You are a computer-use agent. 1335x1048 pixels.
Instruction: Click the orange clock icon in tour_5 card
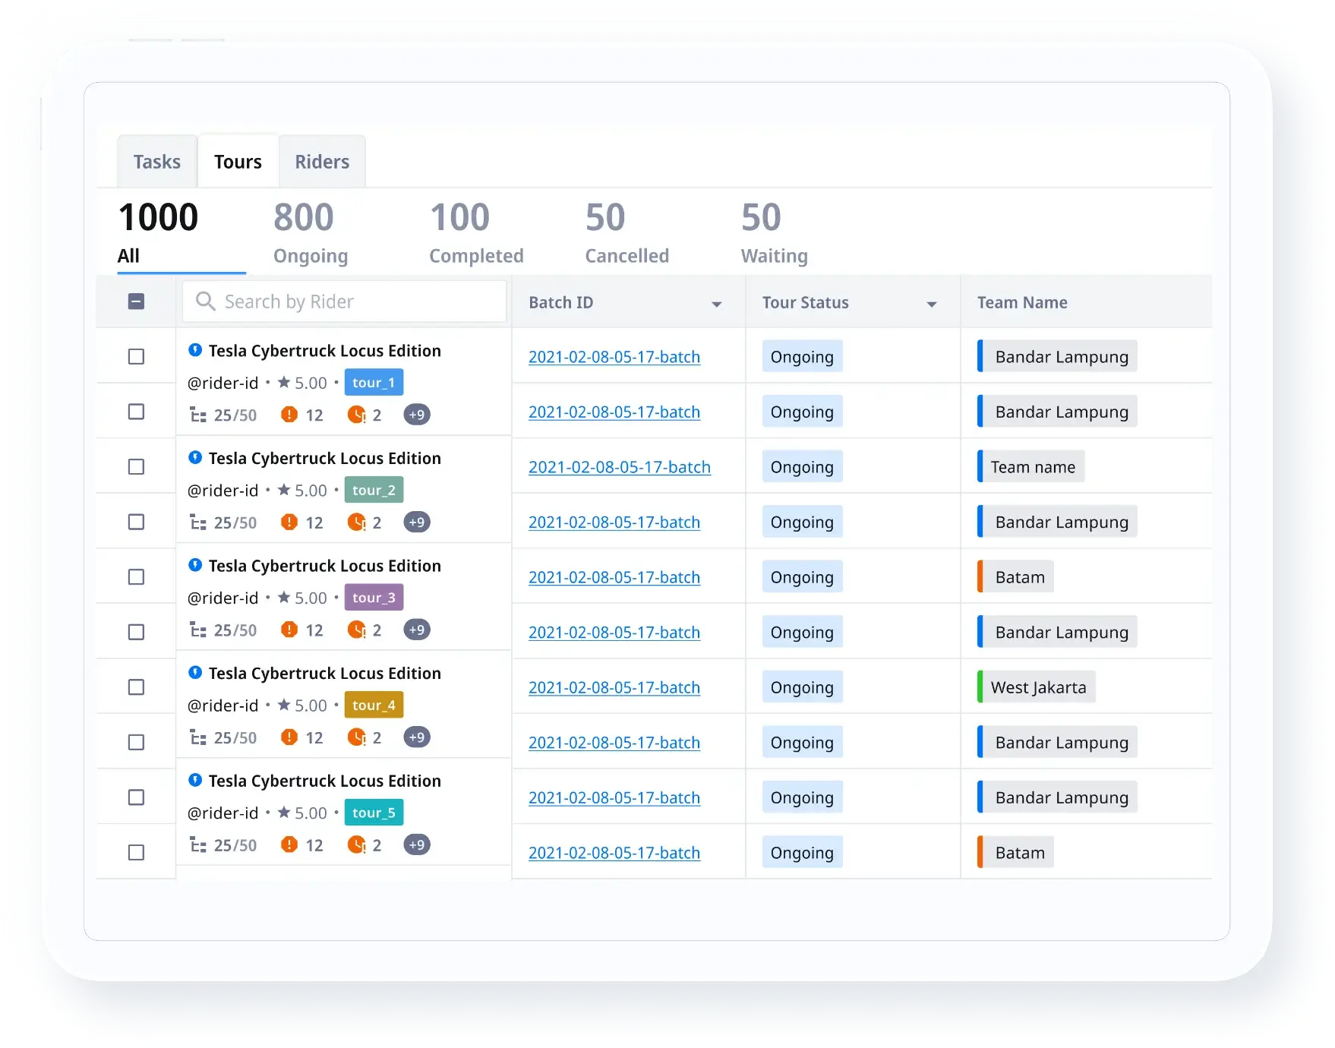356,845
